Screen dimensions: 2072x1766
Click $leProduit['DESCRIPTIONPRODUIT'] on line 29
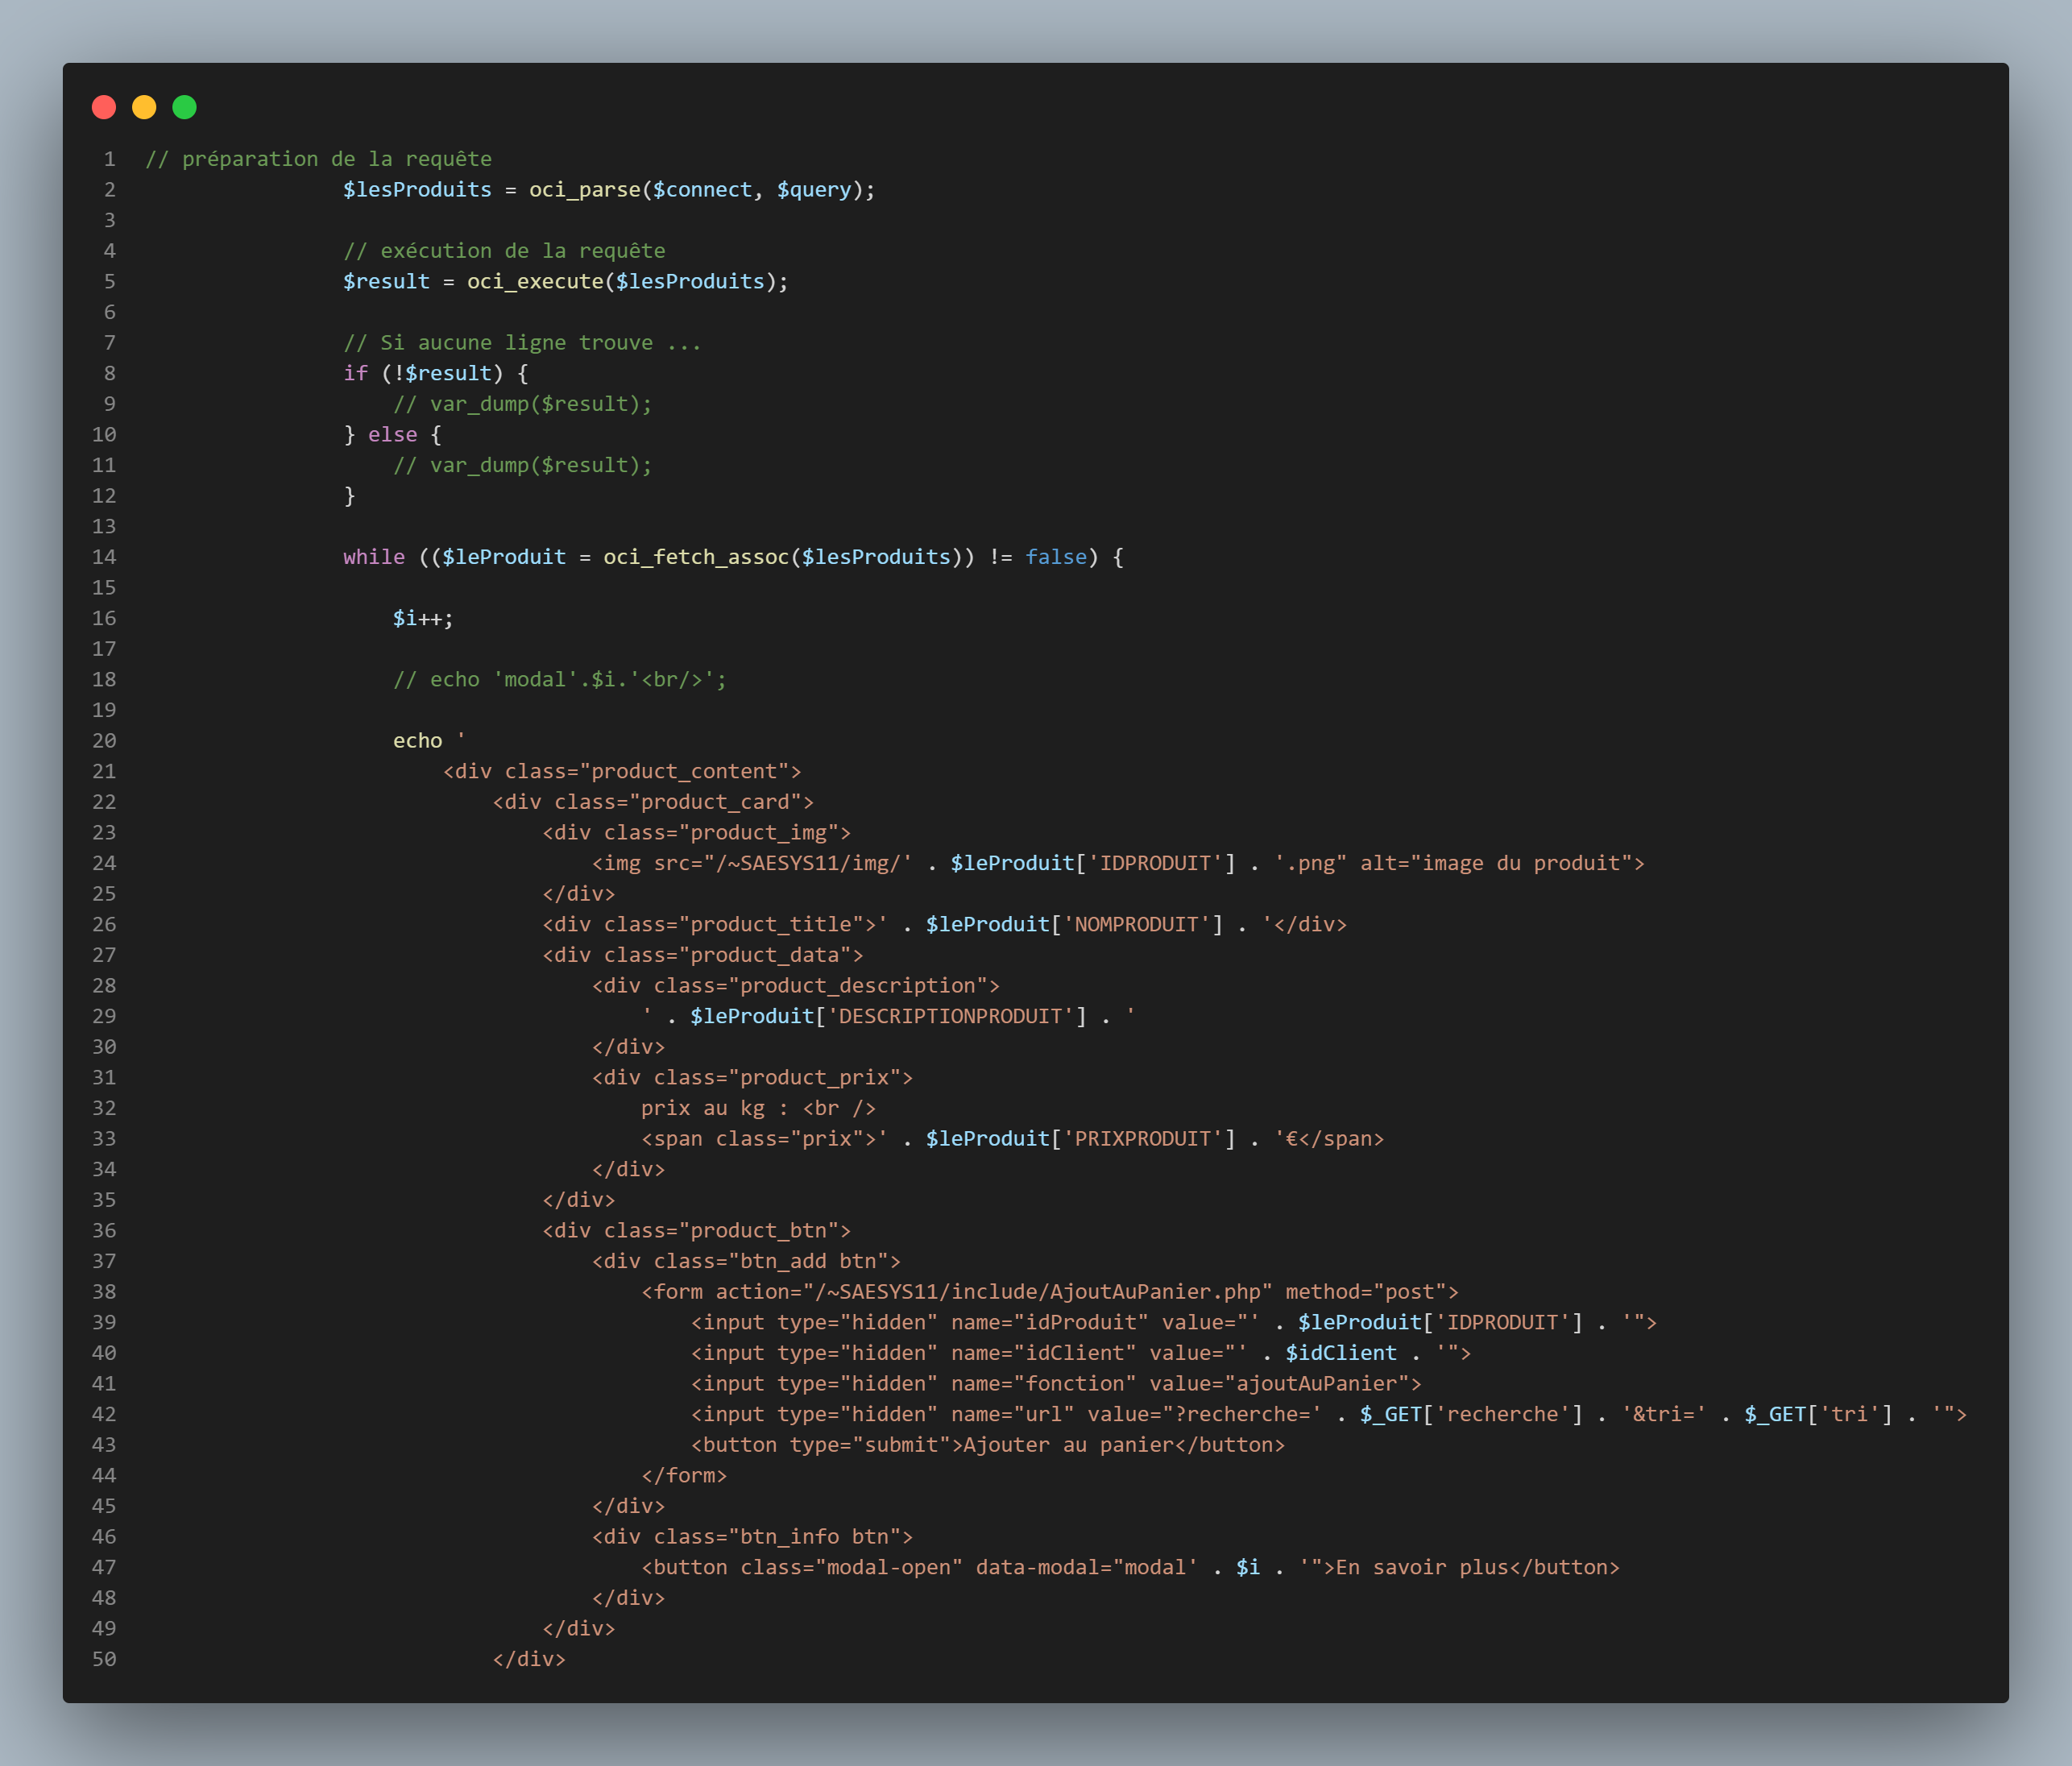click(x=888, y=1017)
